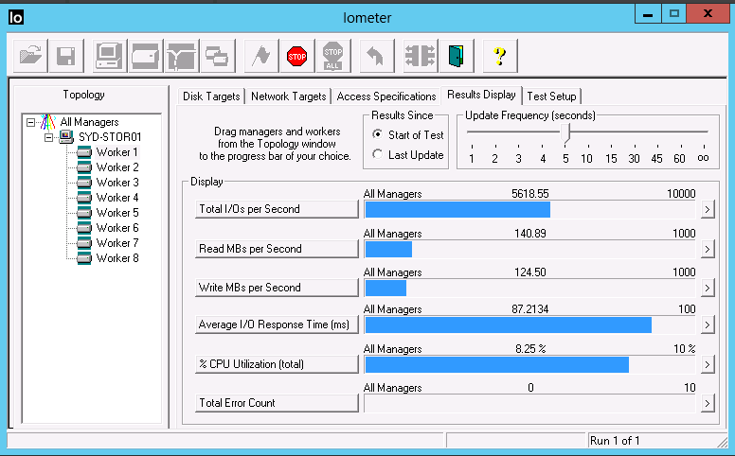
Task: Select Worker 4 in topology tree
Action: pos(117,198)
